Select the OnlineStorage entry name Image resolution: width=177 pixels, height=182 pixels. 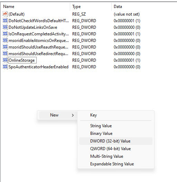pyautogui.click(x=22, y=60)
